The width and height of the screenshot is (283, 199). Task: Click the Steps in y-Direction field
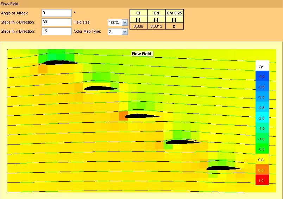pos(56,31)
